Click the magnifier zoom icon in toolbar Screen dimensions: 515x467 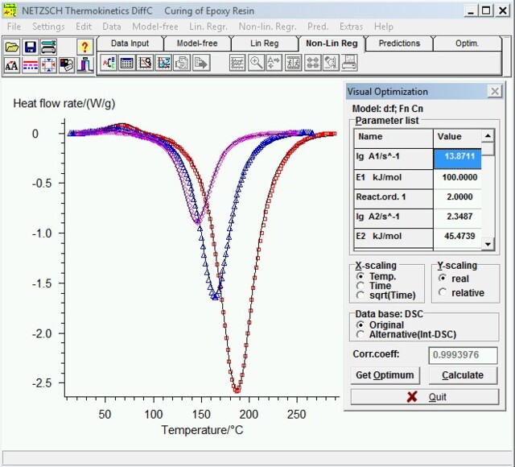pos(256,63)
